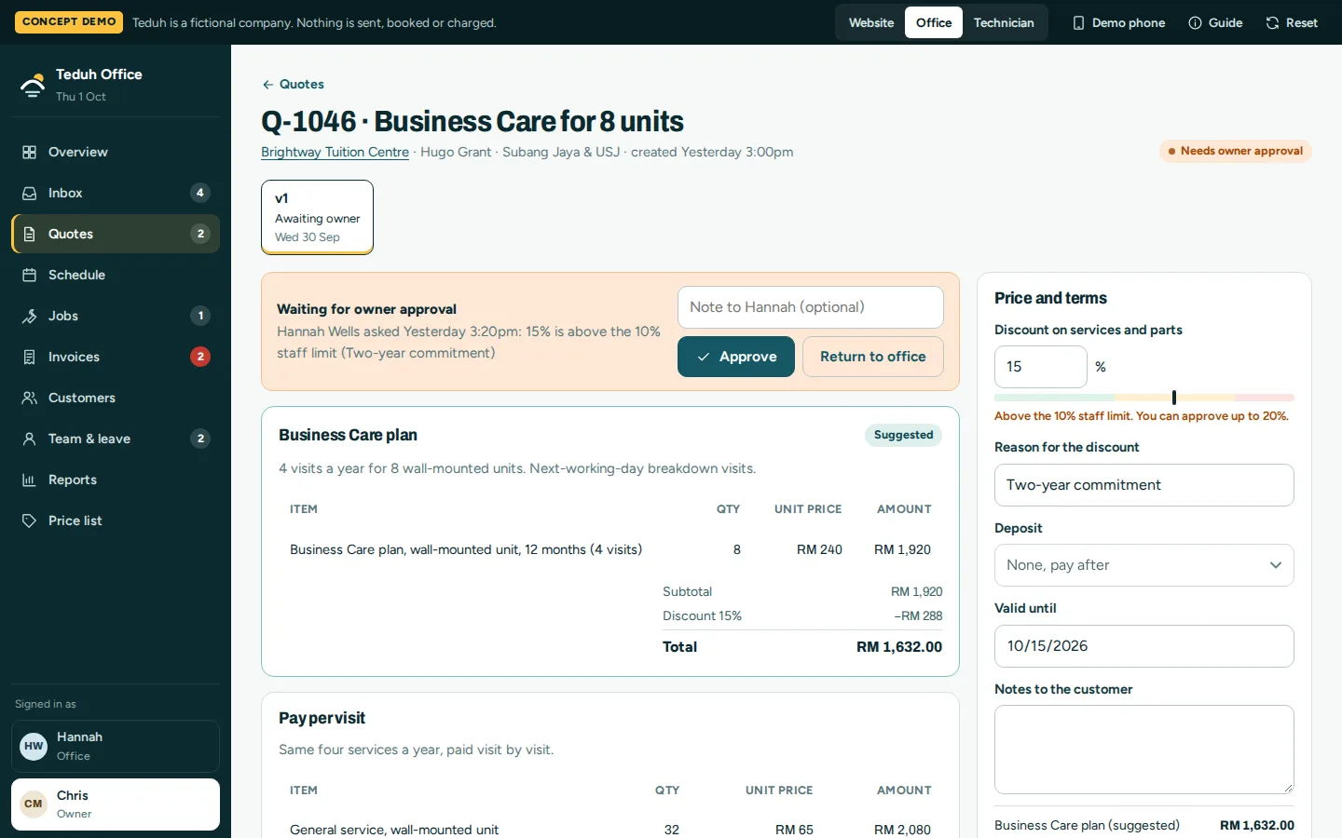
Task: Click the RM 1,632.00 Total amount
Action: (899, 647)
